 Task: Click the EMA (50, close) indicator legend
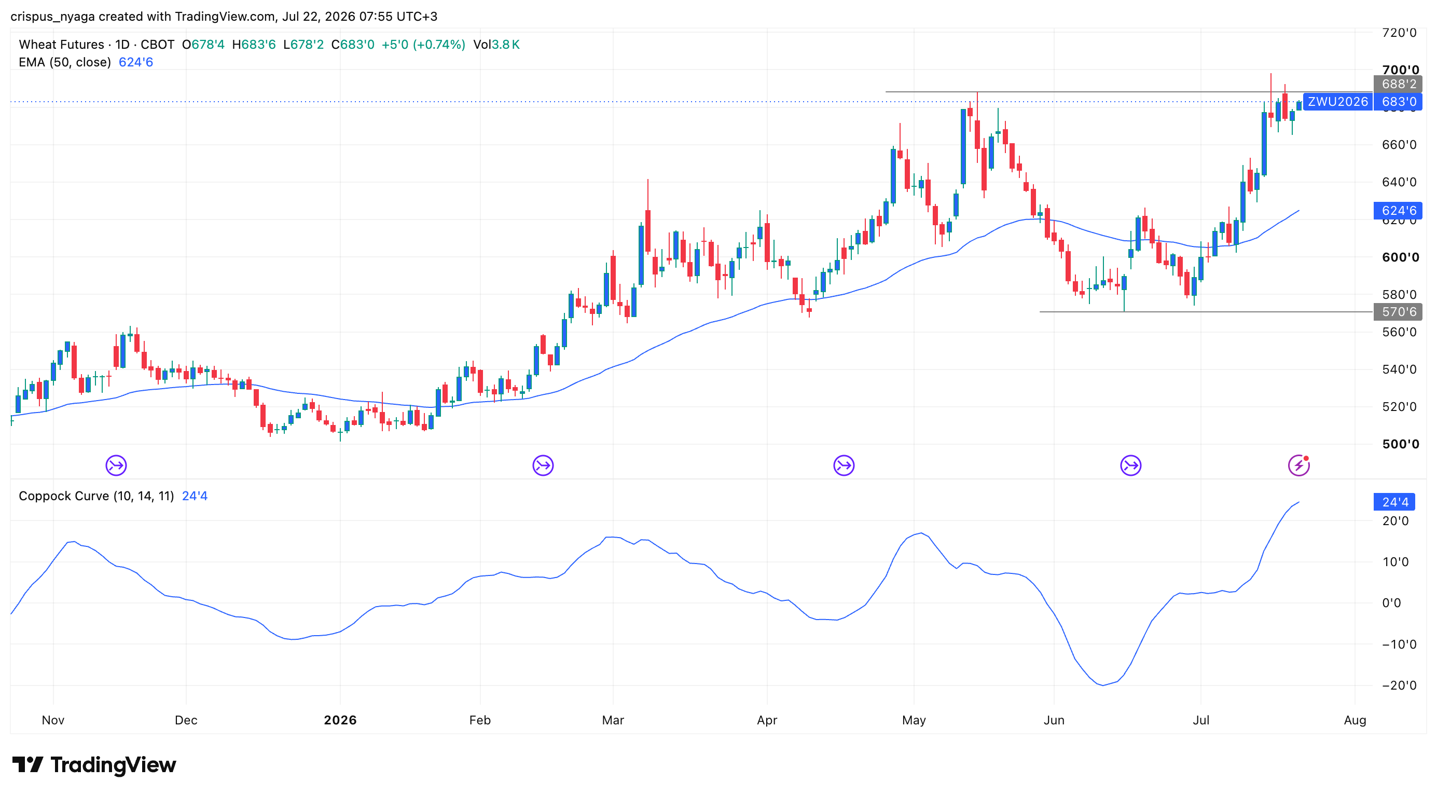point(65,62)
